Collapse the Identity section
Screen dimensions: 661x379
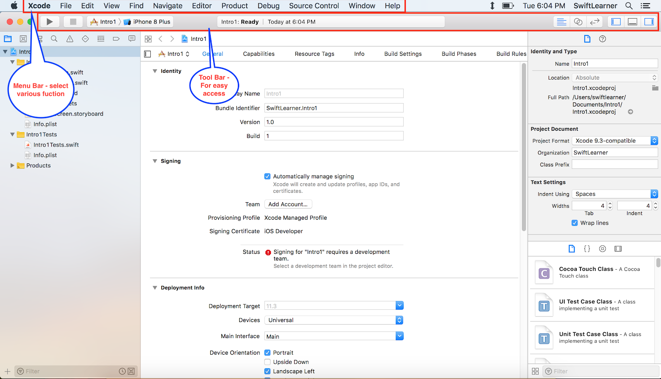[155, 71]
